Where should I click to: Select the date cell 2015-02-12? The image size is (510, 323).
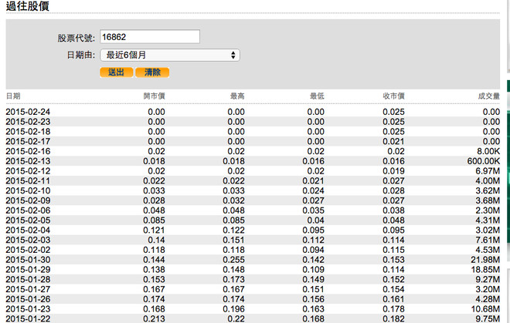point(28,171)
